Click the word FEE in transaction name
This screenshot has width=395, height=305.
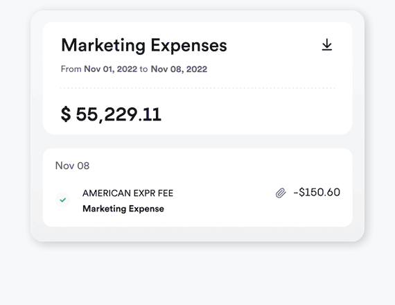[x=166, y=193]
